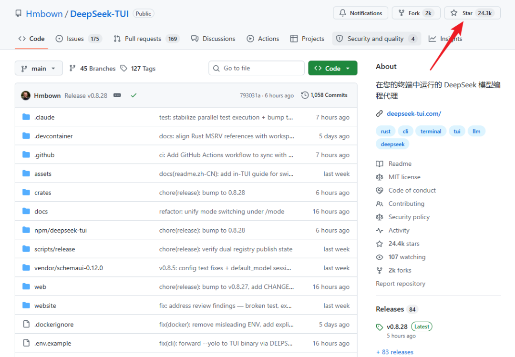Click the 793031a commit hash
Screen dimensions: 515x357
point(250,96)
